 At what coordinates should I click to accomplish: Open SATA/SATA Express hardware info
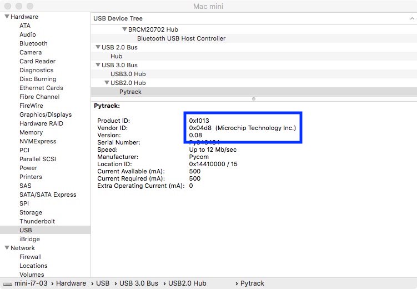click(48, 195)
